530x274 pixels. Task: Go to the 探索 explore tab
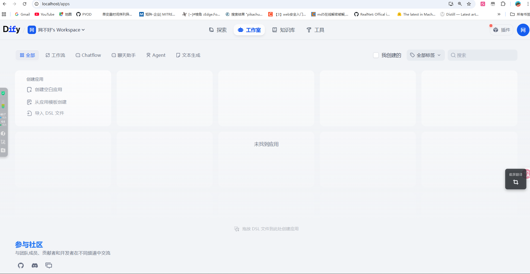[x=218, y=30]
